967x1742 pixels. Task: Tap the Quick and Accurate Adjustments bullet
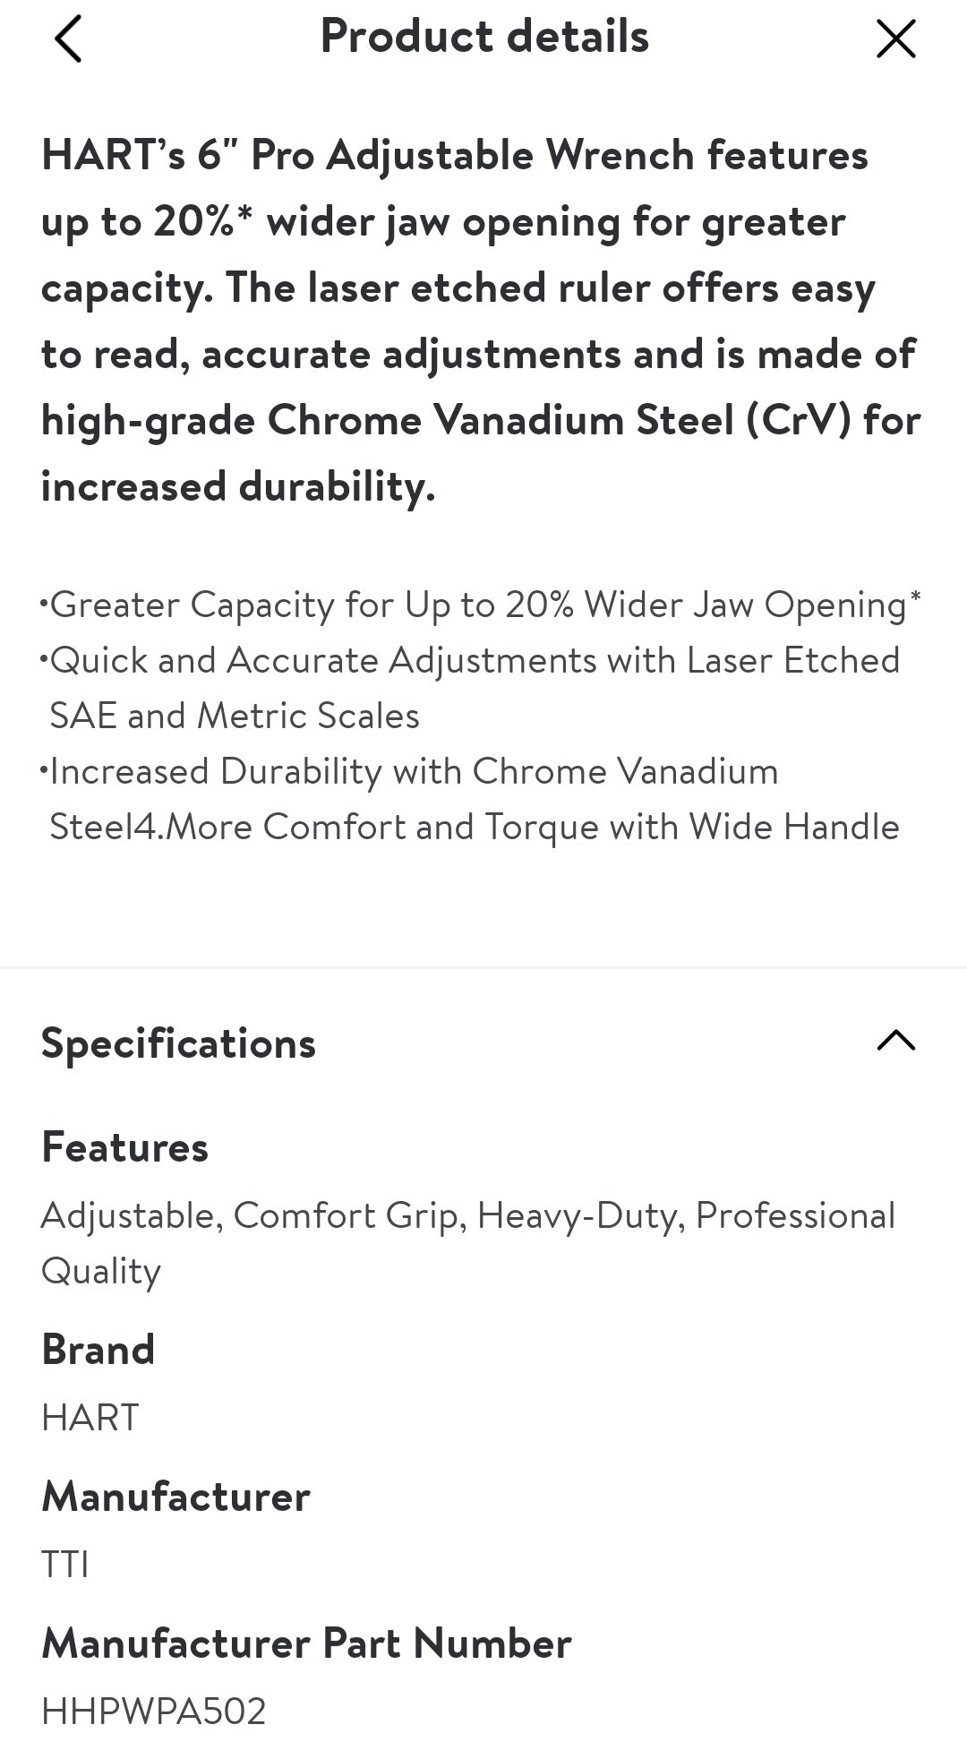click(x=475, y=661)
